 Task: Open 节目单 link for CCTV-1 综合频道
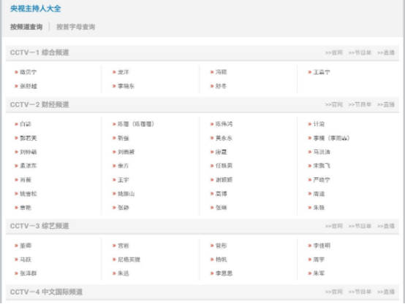click(x=360, y=52)
